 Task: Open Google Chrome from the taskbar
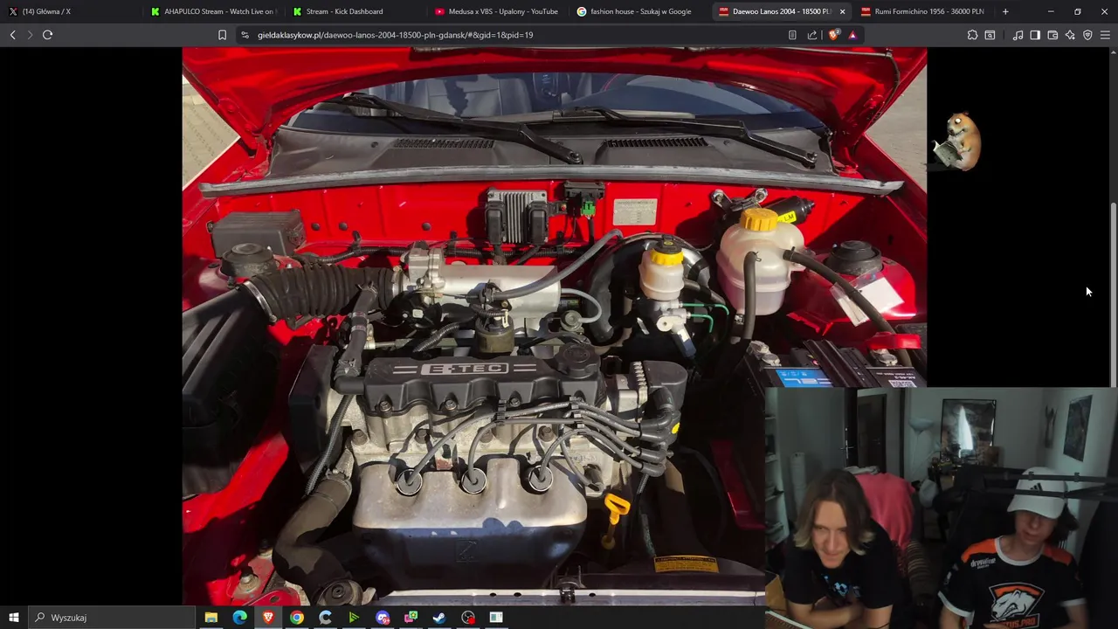point(297,618)
